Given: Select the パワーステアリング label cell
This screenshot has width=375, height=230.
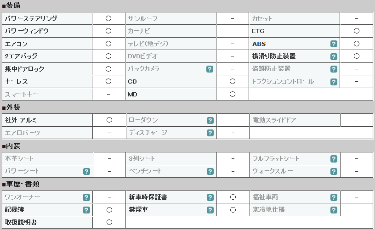Looking at the screenshot, I should click(x=47, y=18).
